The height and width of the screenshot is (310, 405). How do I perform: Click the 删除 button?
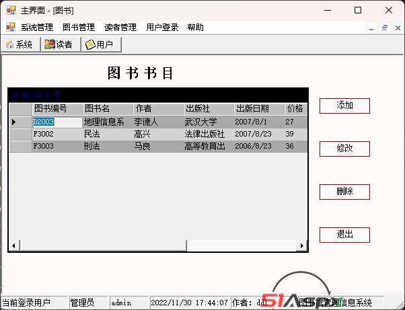(344, 192)
